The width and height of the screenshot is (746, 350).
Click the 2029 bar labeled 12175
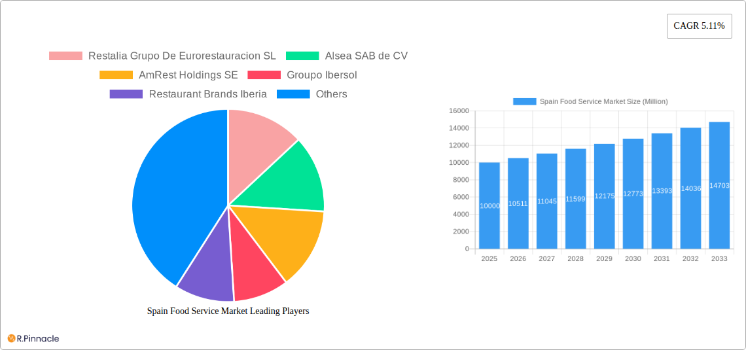[x=604, y=196]
